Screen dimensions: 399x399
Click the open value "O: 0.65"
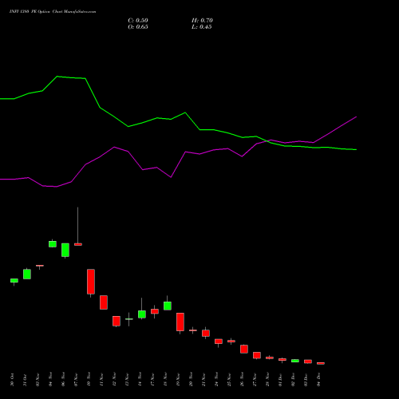[138, 27]
